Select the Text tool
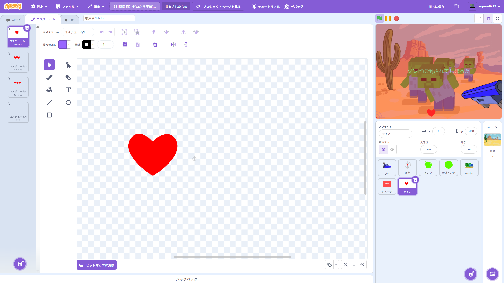 click(68, 90)
